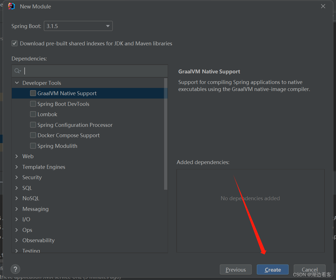336x280 pixels.
Task: Click the Template Engines label
Action: pos(44,167)
